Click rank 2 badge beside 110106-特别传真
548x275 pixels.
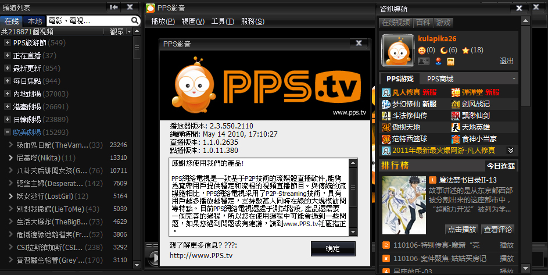pos(386,245)
